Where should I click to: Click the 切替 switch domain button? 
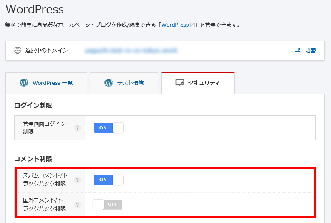pos(305,51)
